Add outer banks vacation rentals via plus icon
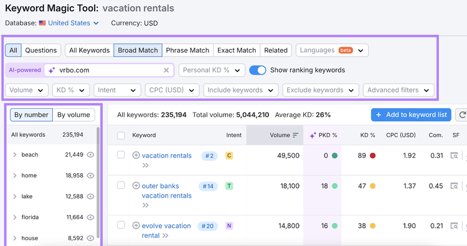 pyautogui.click(x=136, y=186)
